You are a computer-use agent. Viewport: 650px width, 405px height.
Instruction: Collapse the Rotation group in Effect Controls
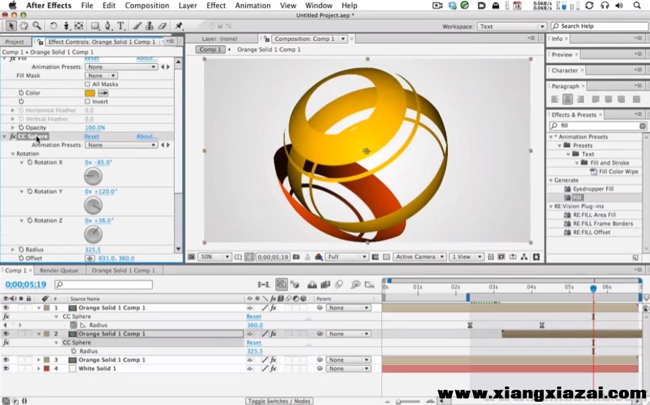[13, 154]
